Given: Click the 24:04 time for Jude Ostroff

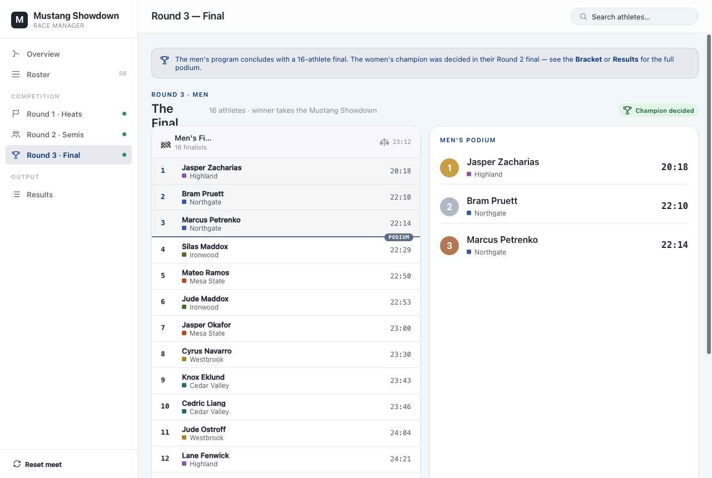Looking at the screenshot, I should click(x=400, y=433).
